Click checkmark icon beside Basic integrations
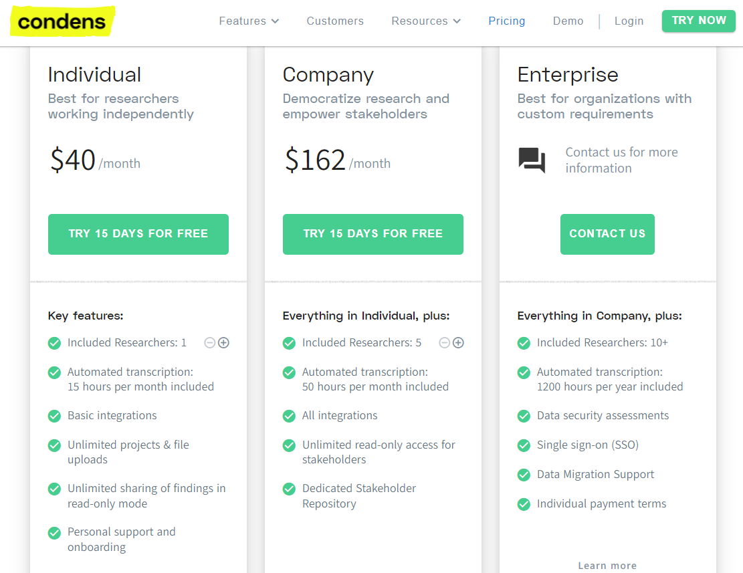 (x=54, y=416)
